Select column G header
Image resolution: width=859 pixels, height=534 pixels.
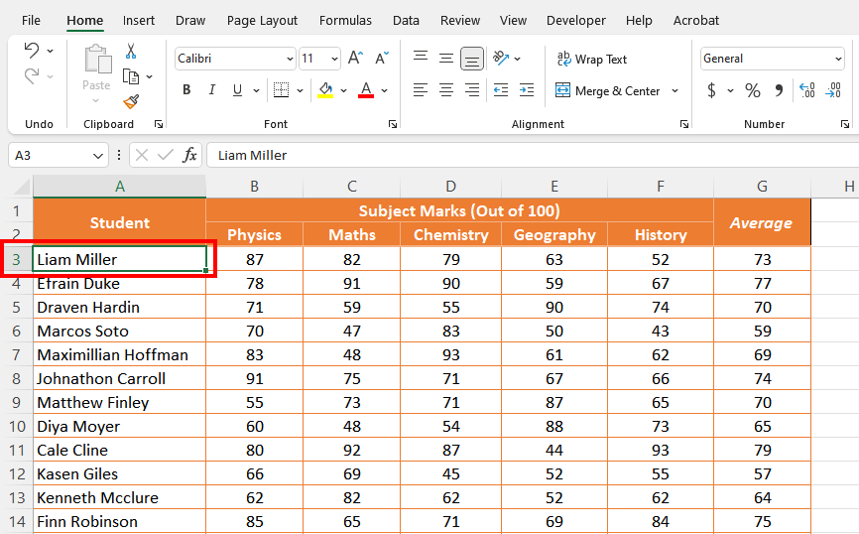click(x=761, y=187)
